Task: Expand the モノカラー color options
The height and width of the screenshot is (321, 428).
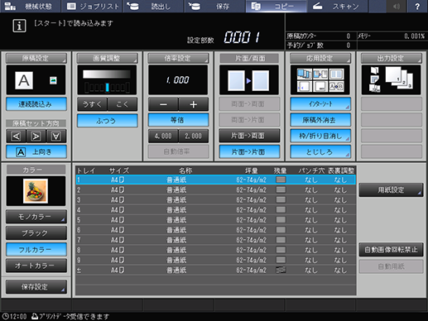Action: (36, 217)
